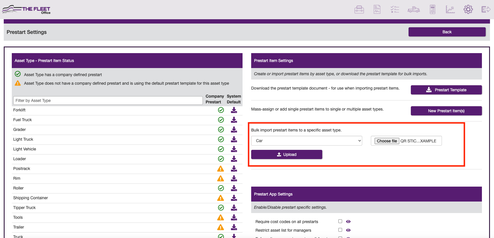Click Positrack orange warning icon
This screenshot has width=494, height=238.
pyautogui.click(x=221, y=169)
